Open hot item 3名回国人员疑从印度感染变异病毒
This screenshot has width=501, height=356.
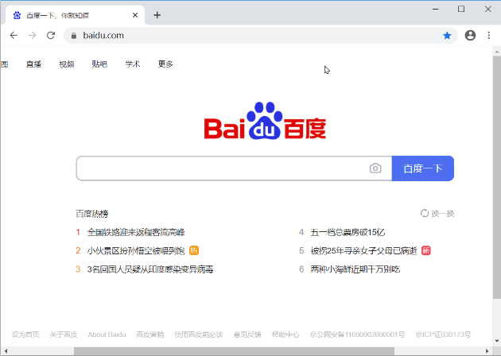[150, 269]
